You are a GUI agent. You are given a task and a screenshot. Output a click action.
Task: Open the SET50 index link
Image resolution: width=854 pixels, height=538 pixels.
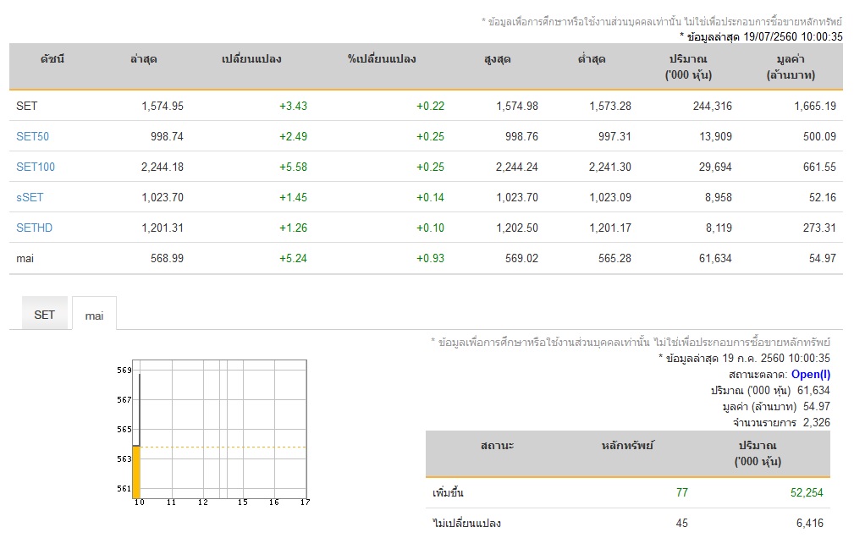33,136
